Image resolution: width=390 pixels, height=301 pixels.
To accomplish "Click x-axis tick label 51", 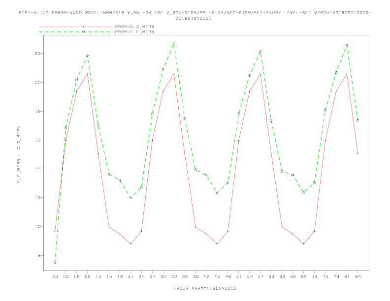I will 239,276.
